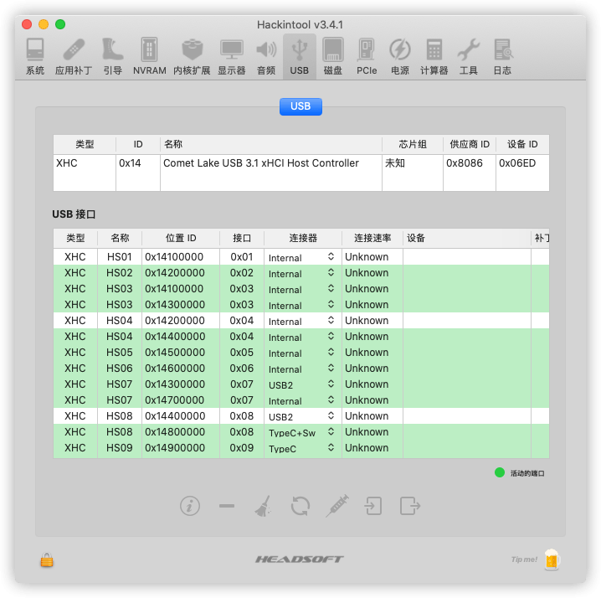Viewport: 601px width, 598px height.
Task: Open connector dropdown for HS07 0x14700000 row
Action: click(x=302, y=400)
